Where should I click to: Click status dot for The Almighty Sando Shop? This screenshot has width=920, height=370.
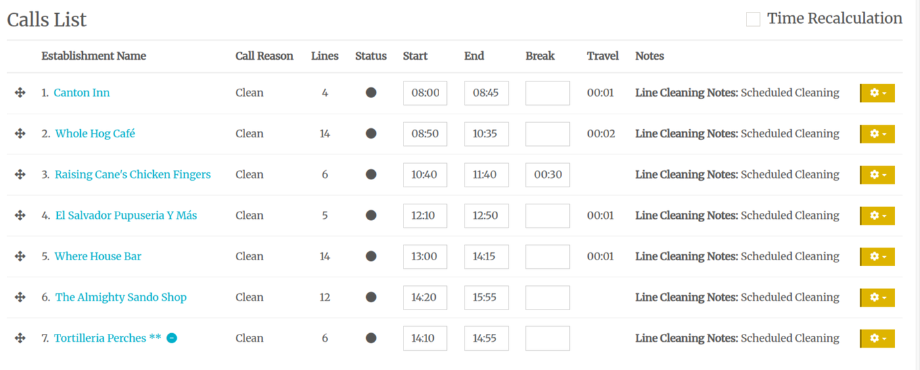tap(371, 297)
